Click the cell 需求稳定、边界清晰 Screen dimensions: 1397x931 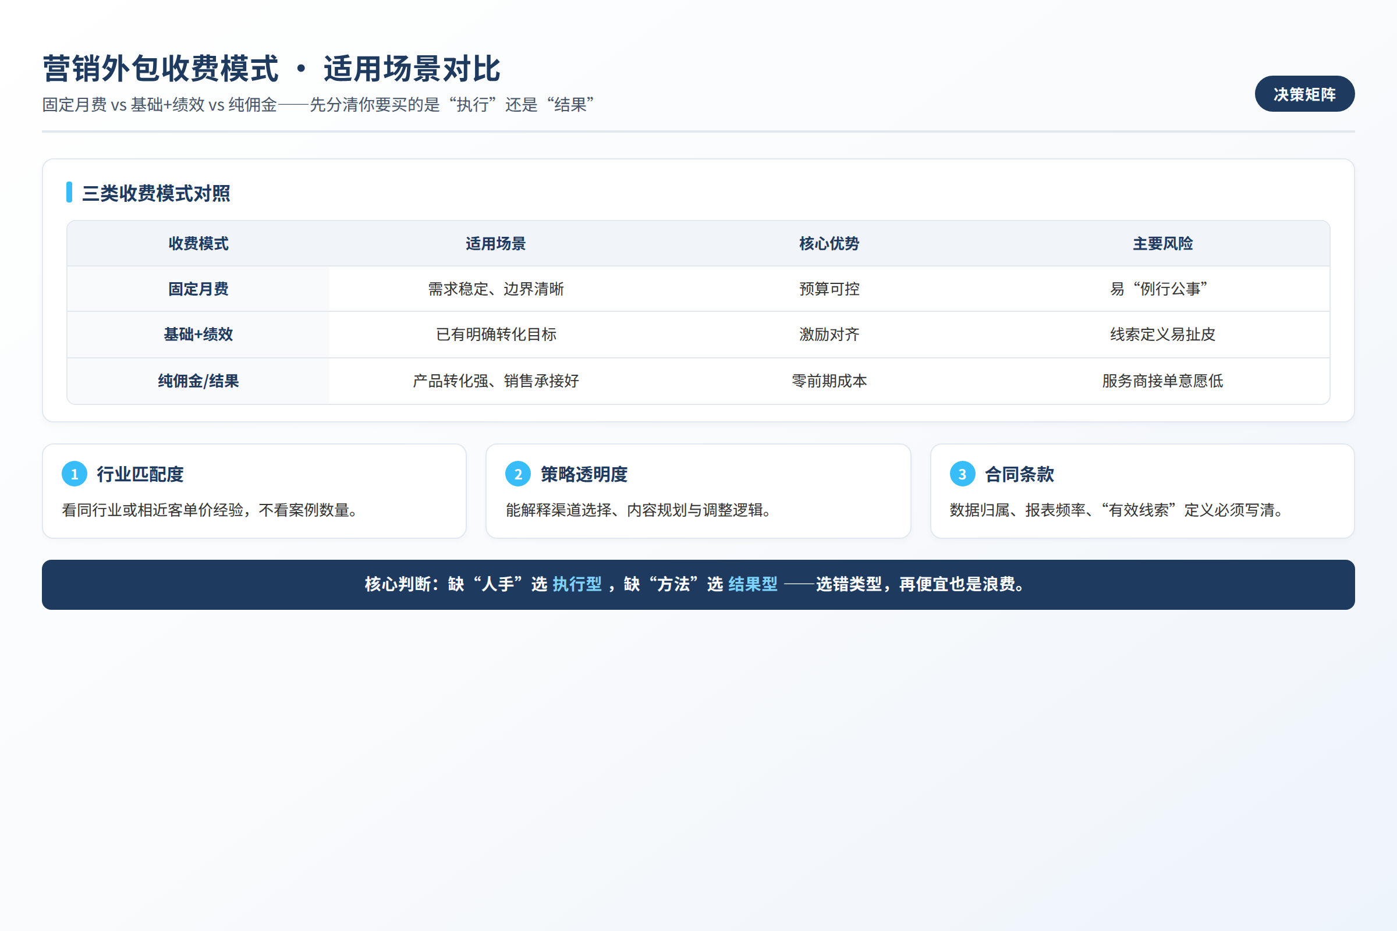[x=496, y=289]
